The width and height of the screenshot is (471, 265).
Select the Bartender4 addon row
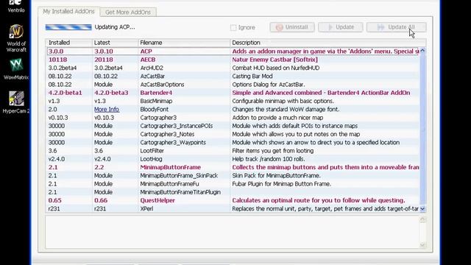tap(233, 93)
